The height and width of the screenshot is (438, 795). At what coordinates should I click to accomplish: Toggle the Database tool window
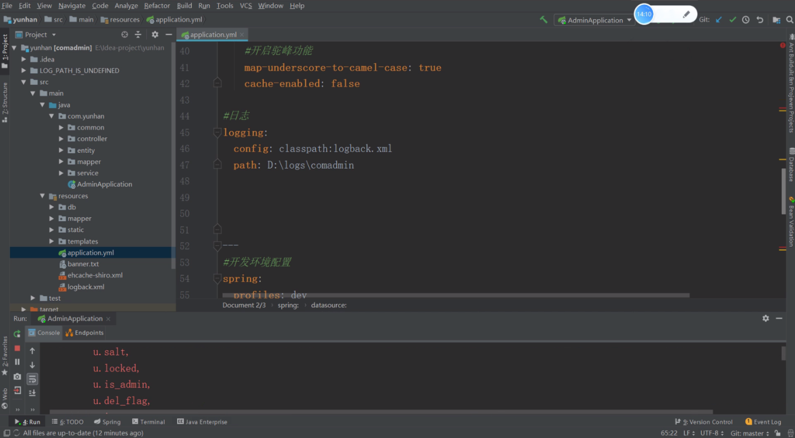[791, 164]
